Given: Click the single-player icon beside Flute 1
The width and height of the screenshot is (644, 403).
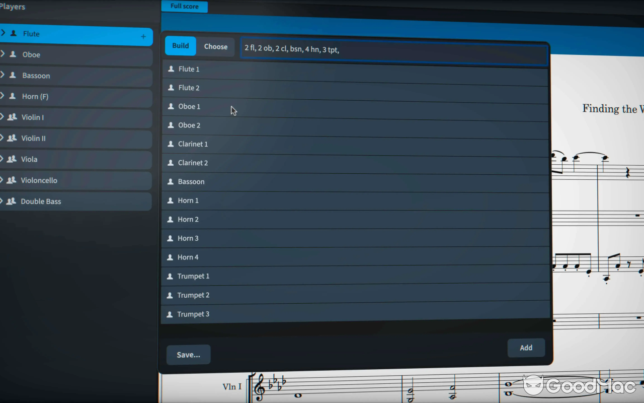Looking at the screenshot, I should [170, 69].
